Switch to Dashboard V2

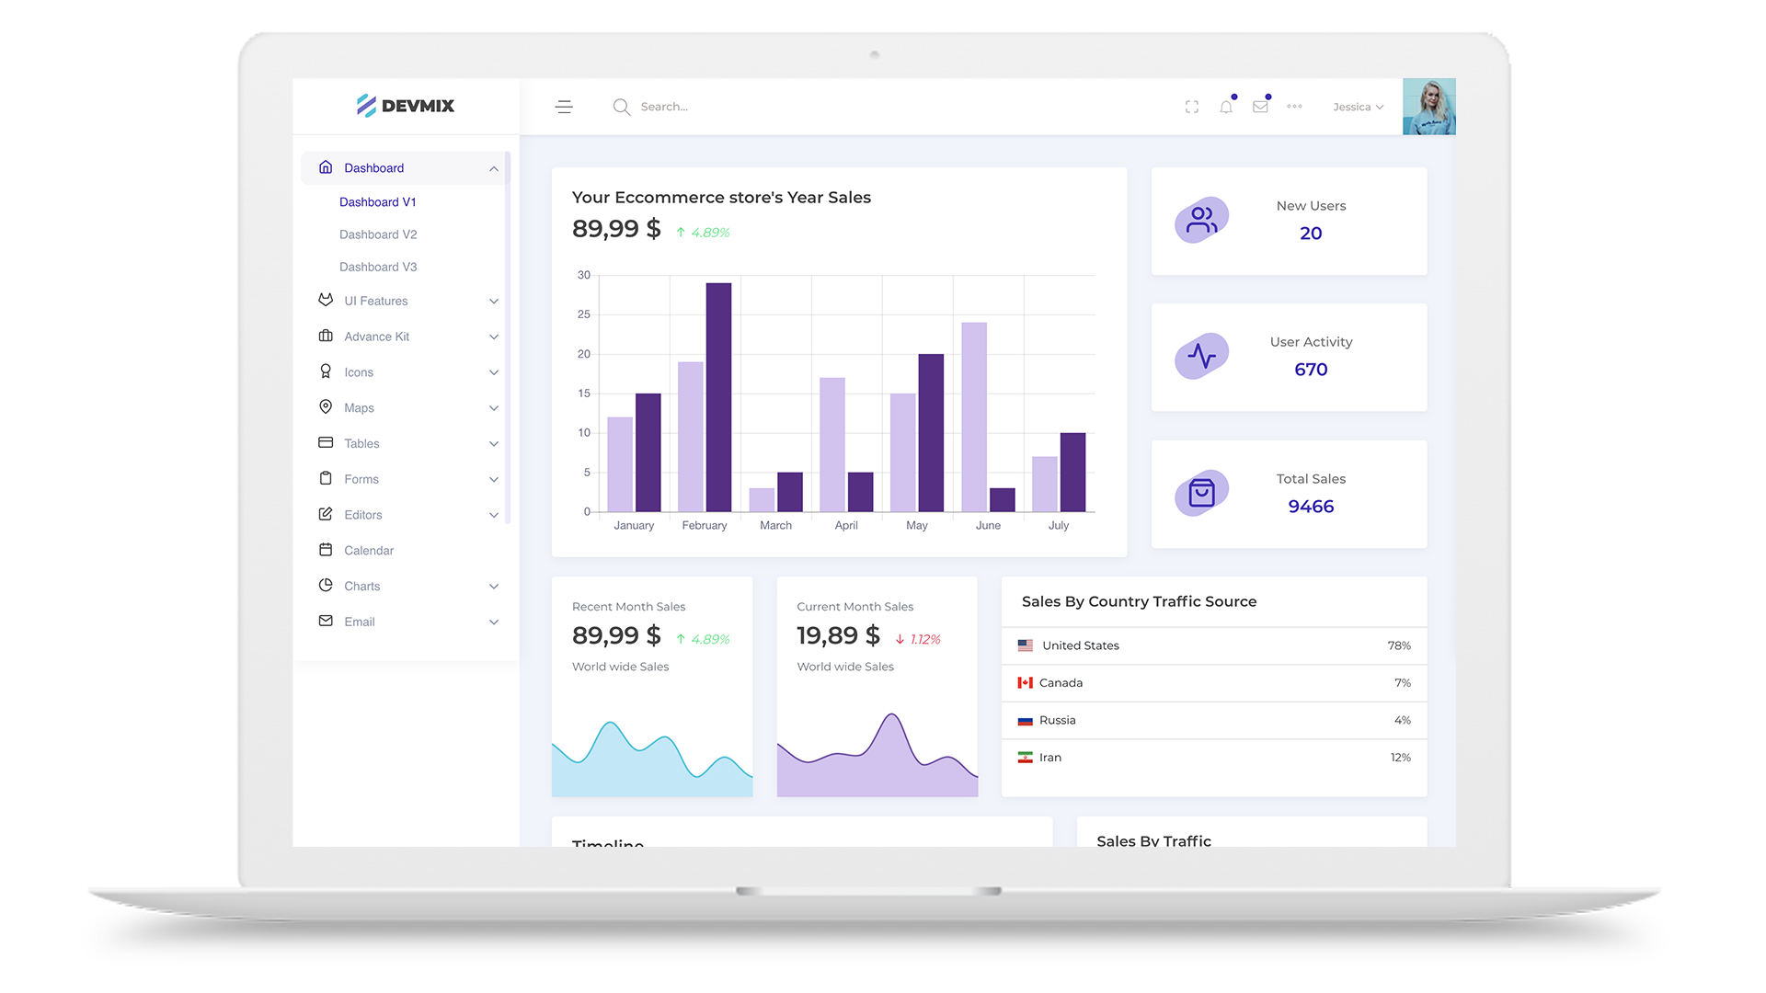point(377,234)
